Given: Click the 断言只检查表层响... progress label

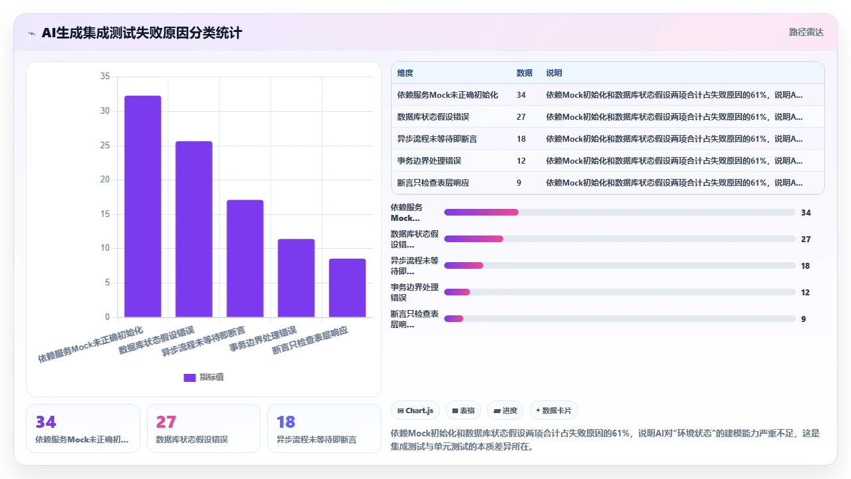Looking at the screenshot, I should pos(415,319).
